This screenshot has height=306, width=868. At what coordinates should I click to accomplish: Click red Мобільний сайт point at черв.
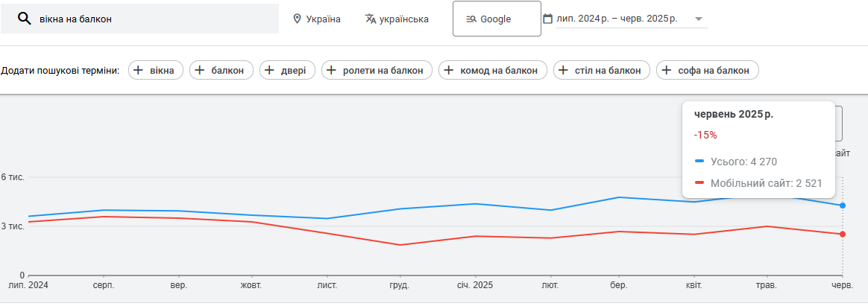843,235
